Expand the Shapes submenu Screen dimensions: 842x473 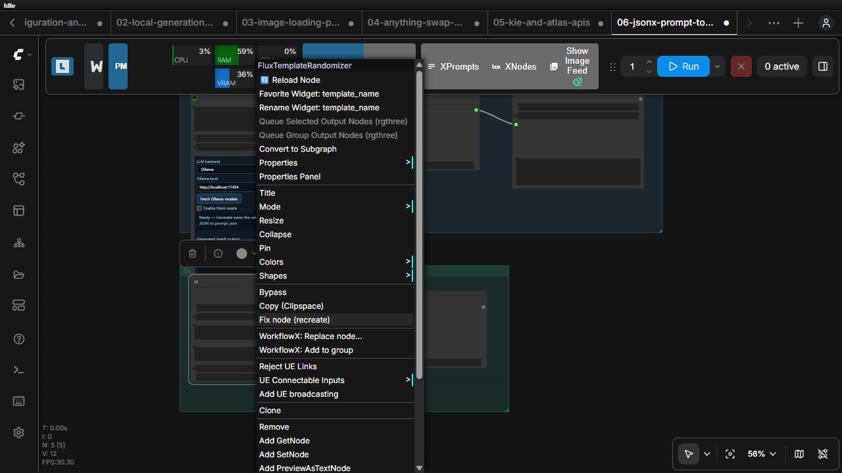(335, 276)
